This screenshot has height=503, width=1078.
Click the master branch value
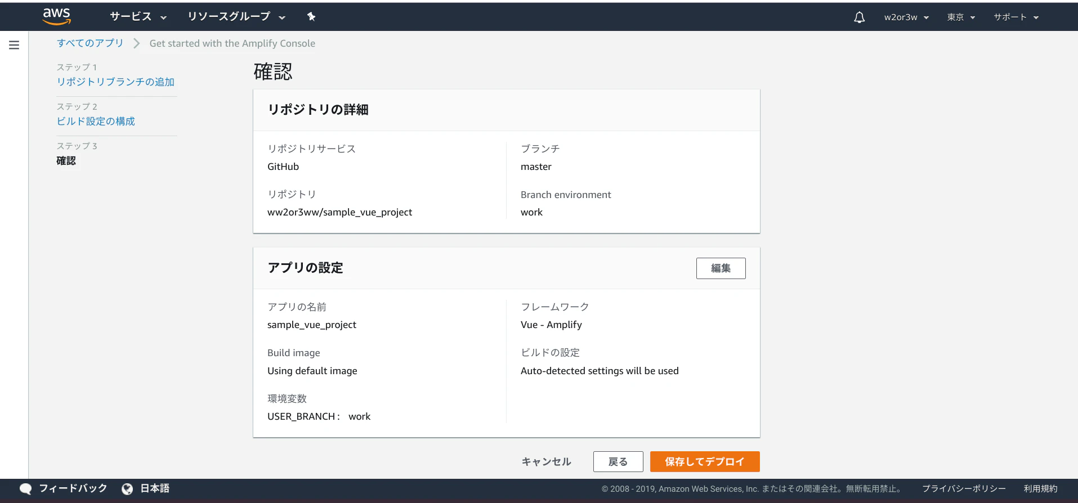(536, 167)
